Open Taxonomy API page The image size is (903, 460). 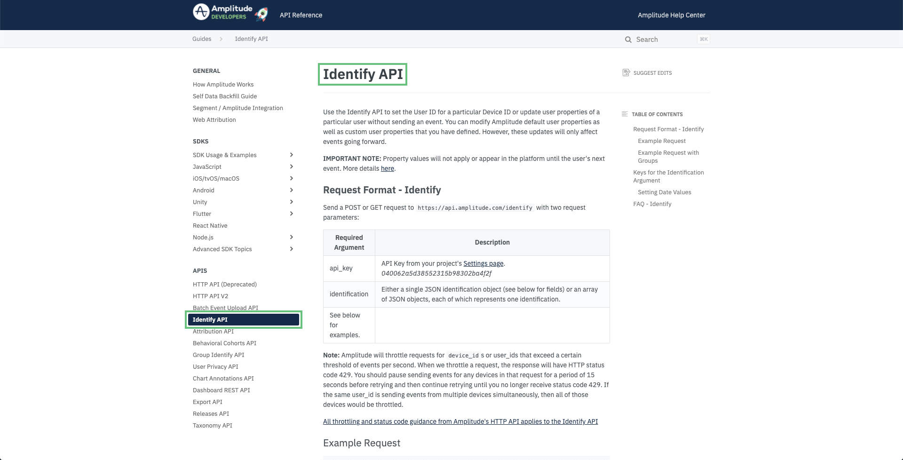pyautogui.click(x=213, y=425)
